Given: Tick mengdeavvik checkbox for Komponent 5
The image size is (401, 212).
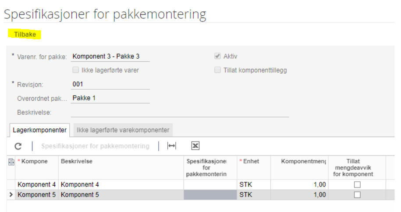Looking at the screenshot, I should coord(357,194).
